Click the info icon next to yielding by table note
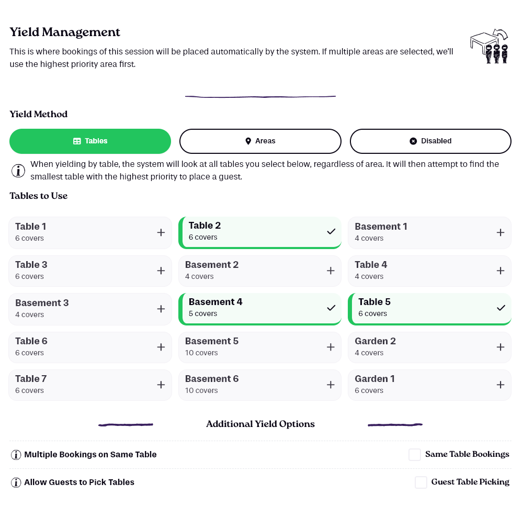Image resolution: width=523 pixels, height=506 pixels. (18, 171)
